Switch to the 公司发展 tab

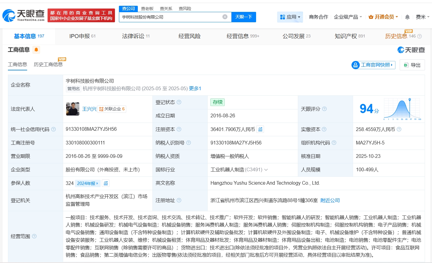pos(296,36)
